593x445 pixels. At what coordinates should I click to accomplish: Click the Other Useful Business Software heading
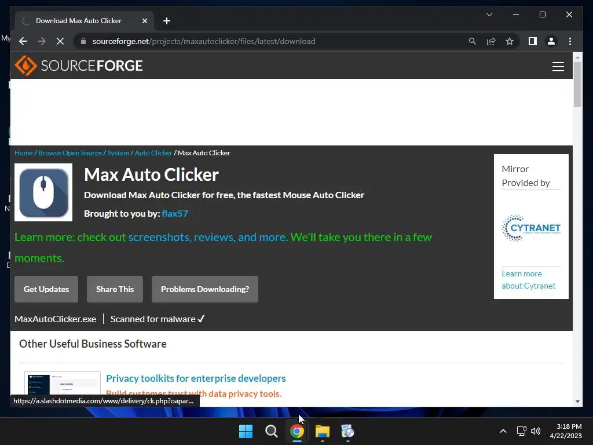(93, 344)
